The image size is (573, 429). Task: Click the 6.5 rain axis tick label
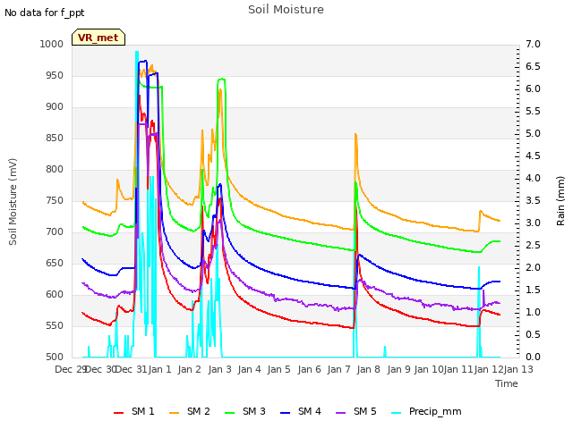point(533,66)
